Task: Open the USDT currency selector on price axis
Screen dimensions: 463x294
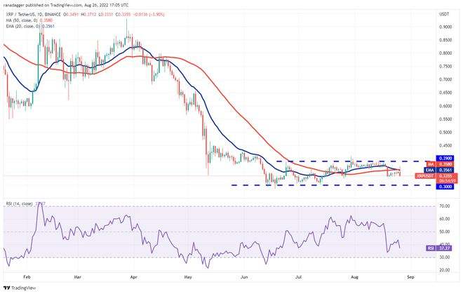Action: pyautogui.click(x=443, y=13)
